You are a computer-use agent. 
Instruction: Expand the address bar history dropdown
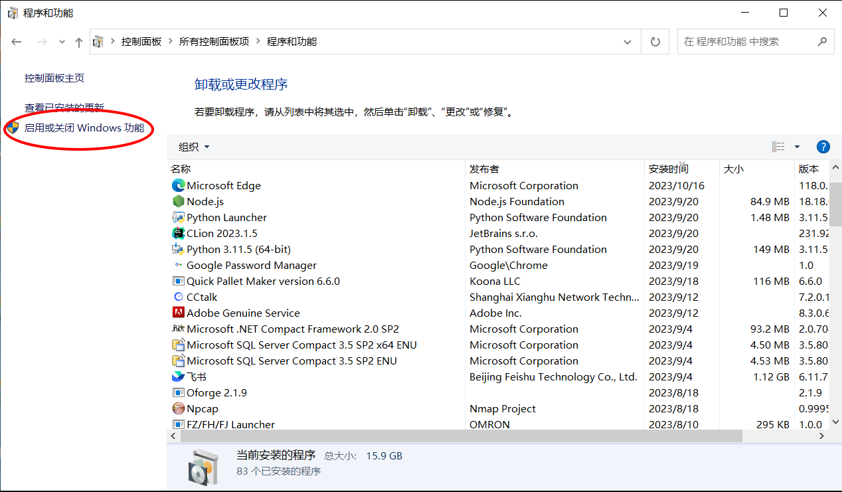click(x=628, y=42)
